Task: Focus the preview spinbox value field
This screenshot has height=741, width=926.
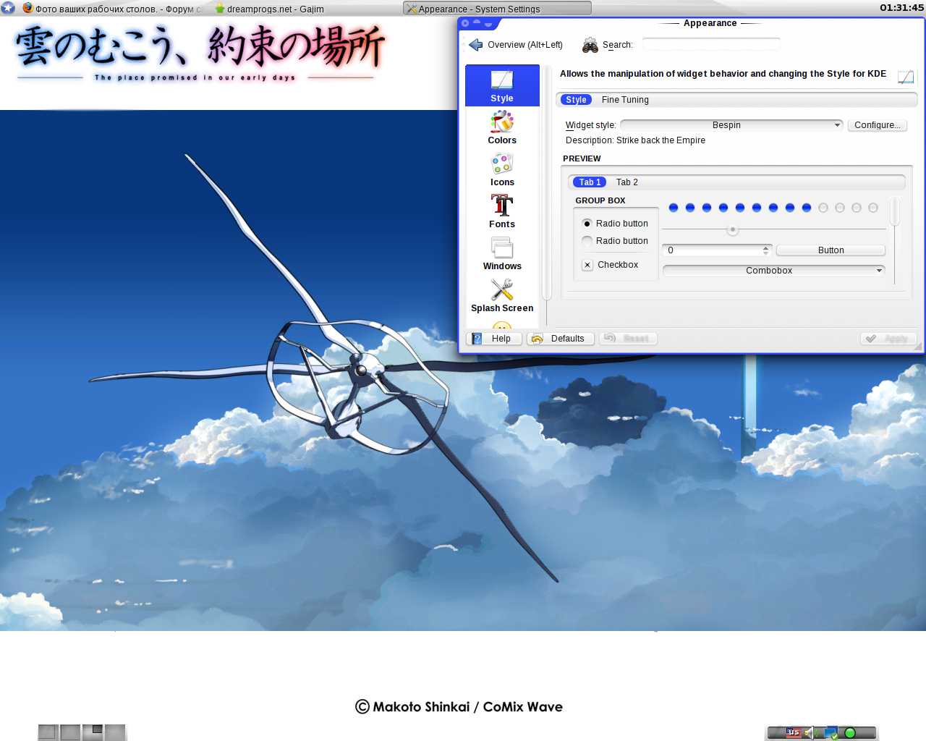Action: pyautogui.click(x=712, y=250)
